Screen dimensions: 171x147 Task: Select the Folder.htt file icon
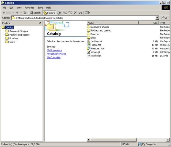click(89, 45)
